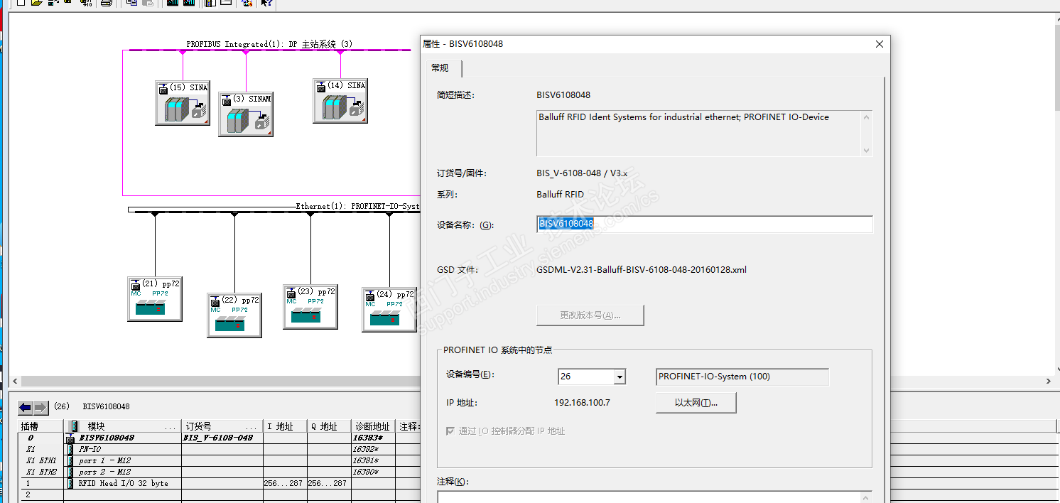This screenshot has width=1060, height=503.
Task: Select the (21) pp72 IO device
Action: coord(155,299)
